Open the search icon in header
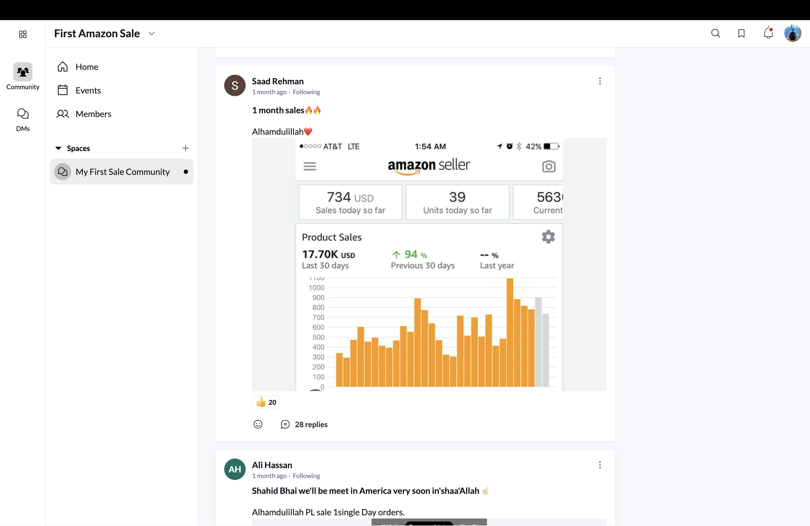 (715, 33)
